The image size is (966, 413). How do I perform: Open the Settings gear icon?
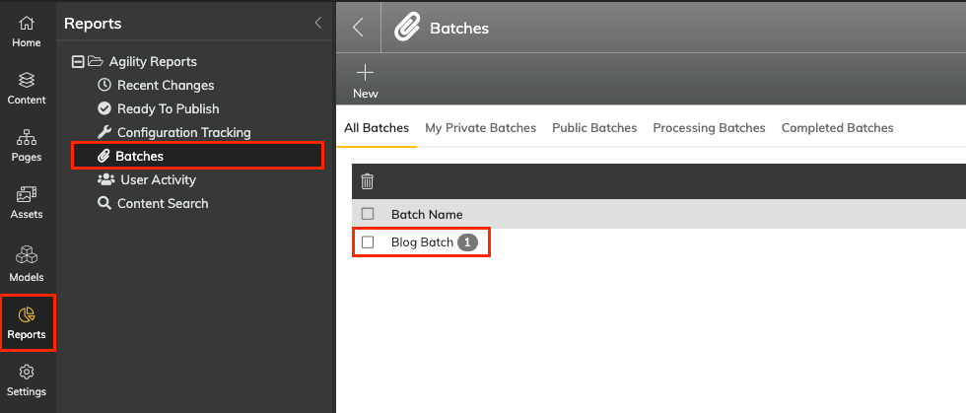click(27, 373)
